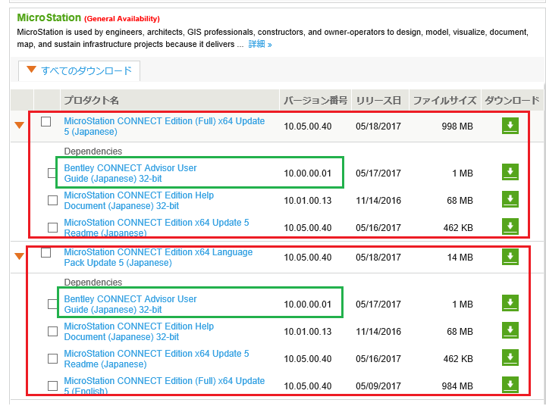
Task: Open (Full) x64 Update 5 (English) link
Action: (x=164, y=386)
